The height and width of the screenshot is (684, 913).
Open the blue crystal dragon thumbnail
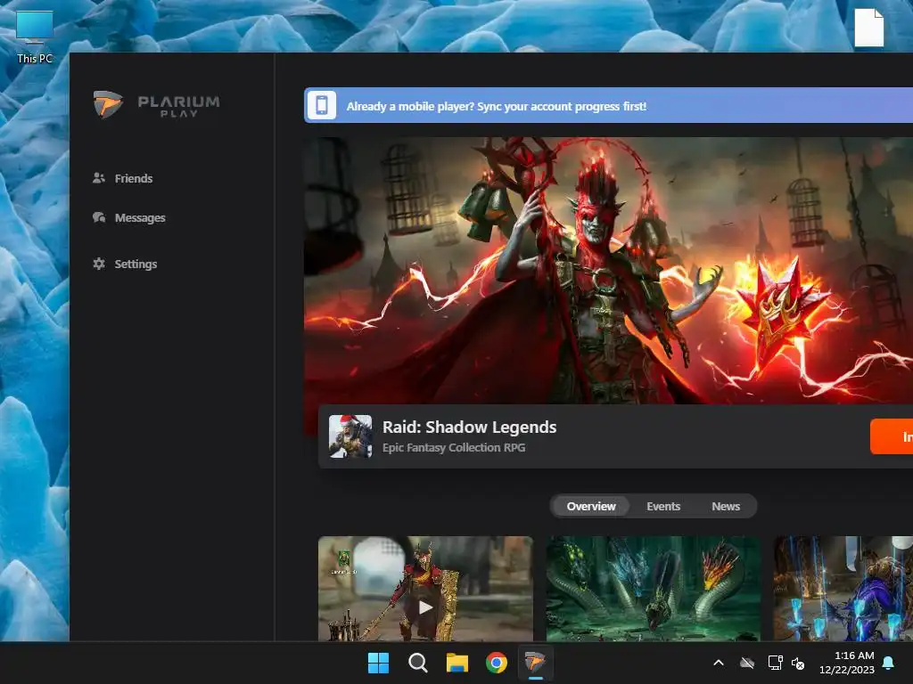point(843,589)
